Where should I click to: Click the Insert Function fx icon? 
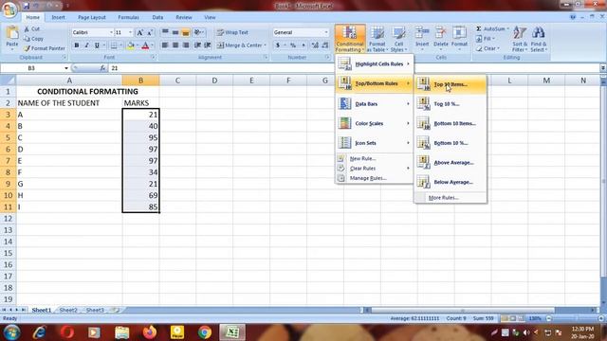[x=102, y=68]
